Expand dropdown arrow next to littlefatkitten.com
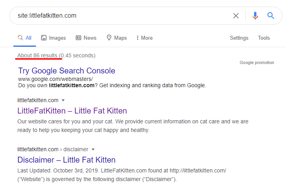Screen dimensions: 286x185 tap(63, 100)
